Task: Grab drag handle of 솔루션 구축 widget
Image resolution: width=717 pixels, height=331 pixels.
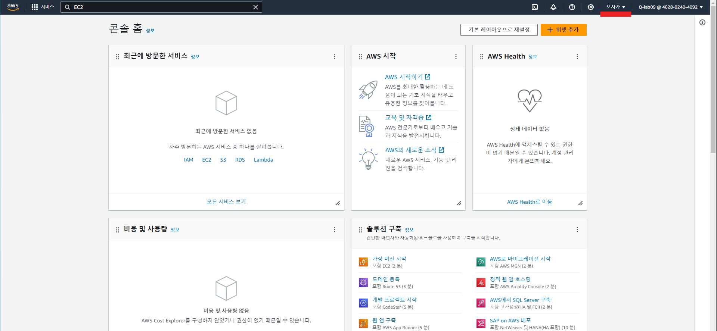Action: tap(360, 229)
